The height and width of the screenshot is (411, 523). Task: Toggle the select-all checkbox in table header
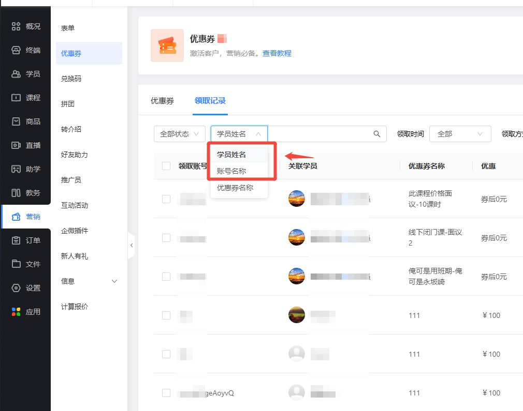coord(166,166)
